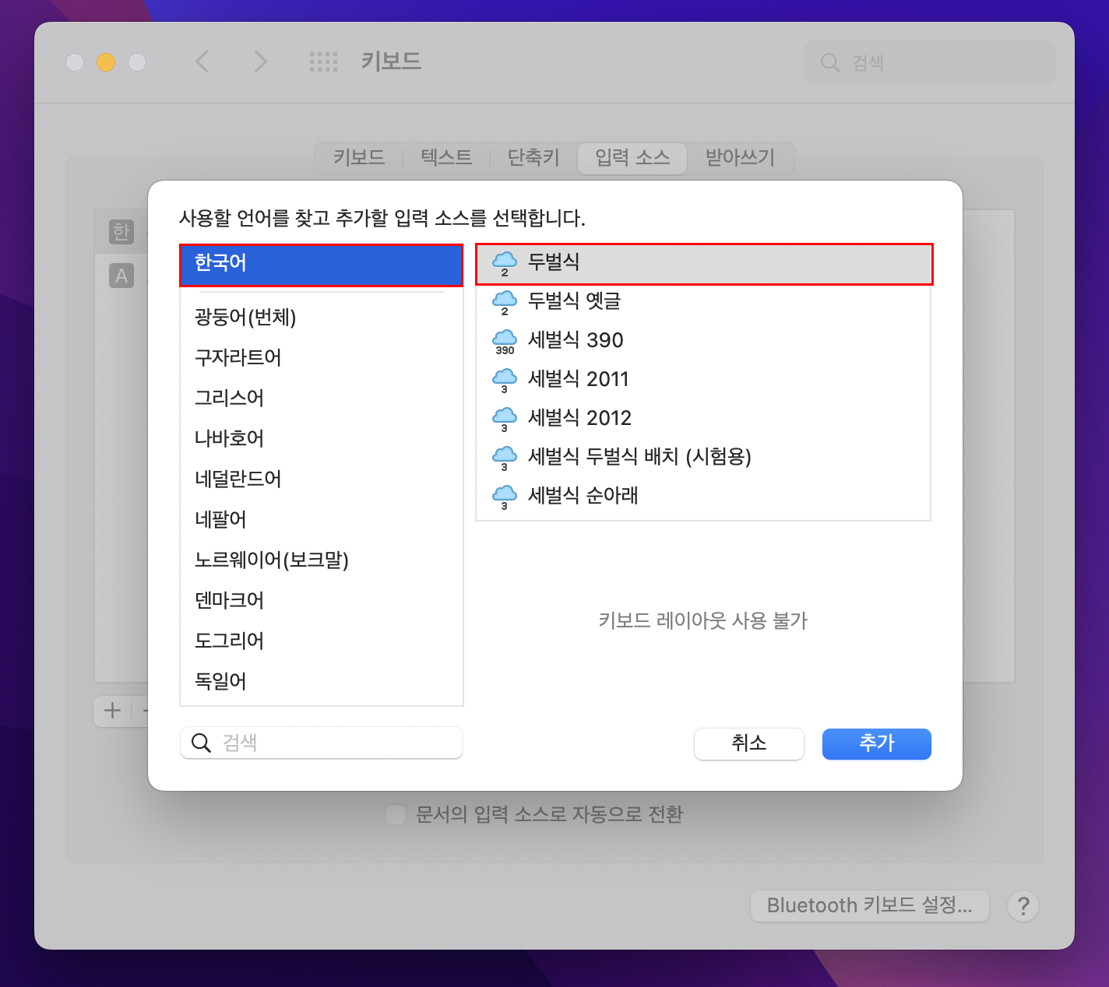This screenshot has height=987, width=1109.
Task: Select 네팔어 in the language list
Action: coord(322,520)
